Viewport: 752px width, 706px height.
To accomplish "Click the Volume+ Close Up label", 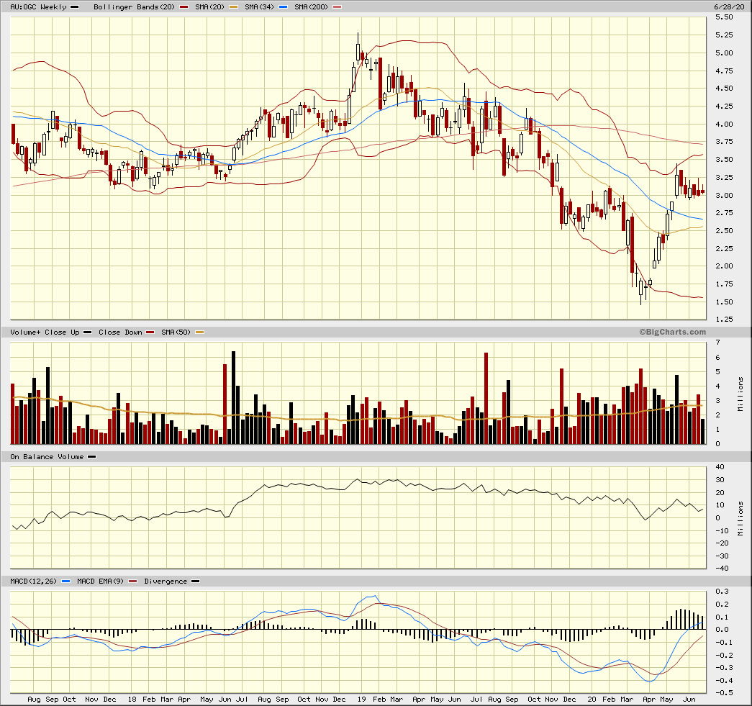I will tap(45, 332).
